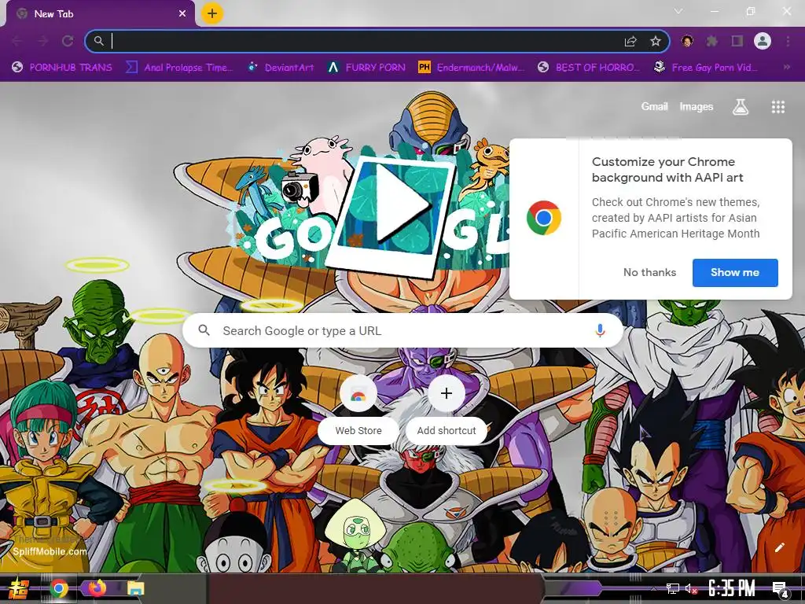Bookmark this tab with the star icon
The height and width of the screenshot is (604, 805).
click(656, 41)
